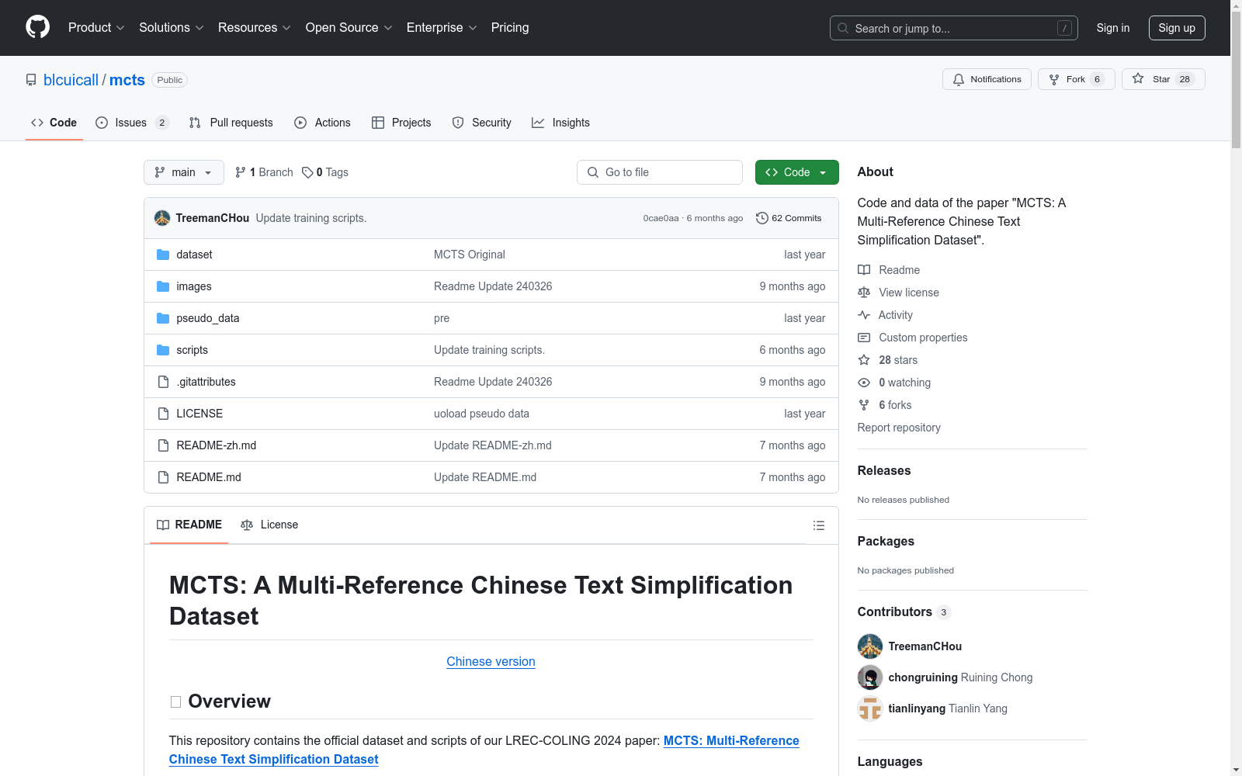The width and height of the screenshot is (1242, 776).
Task: Open the Pricing page
Action: point(510,27)
